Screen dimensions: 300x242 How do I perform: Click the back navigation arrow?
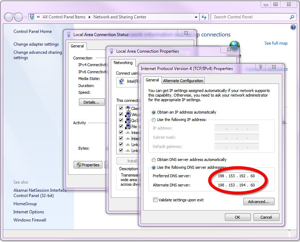pyautogui.click(x=9, y=17)
